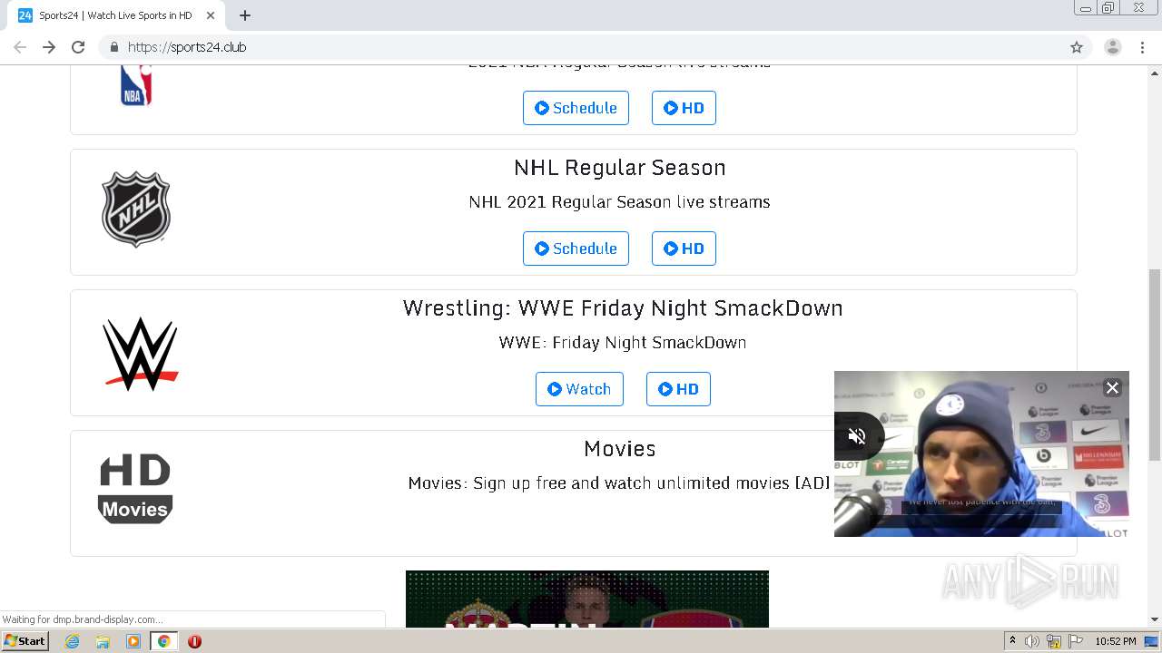Go forward using the browser forward arrow

[49, 47]
